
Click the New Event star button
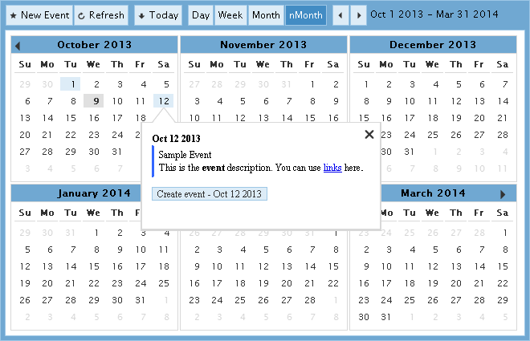tap(39, 15)
